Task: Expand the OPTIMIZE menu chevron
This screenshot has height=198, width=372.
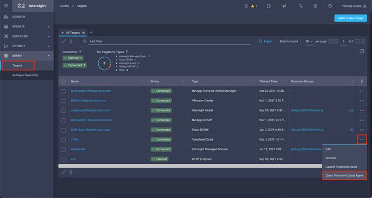Action: [49, 46]
